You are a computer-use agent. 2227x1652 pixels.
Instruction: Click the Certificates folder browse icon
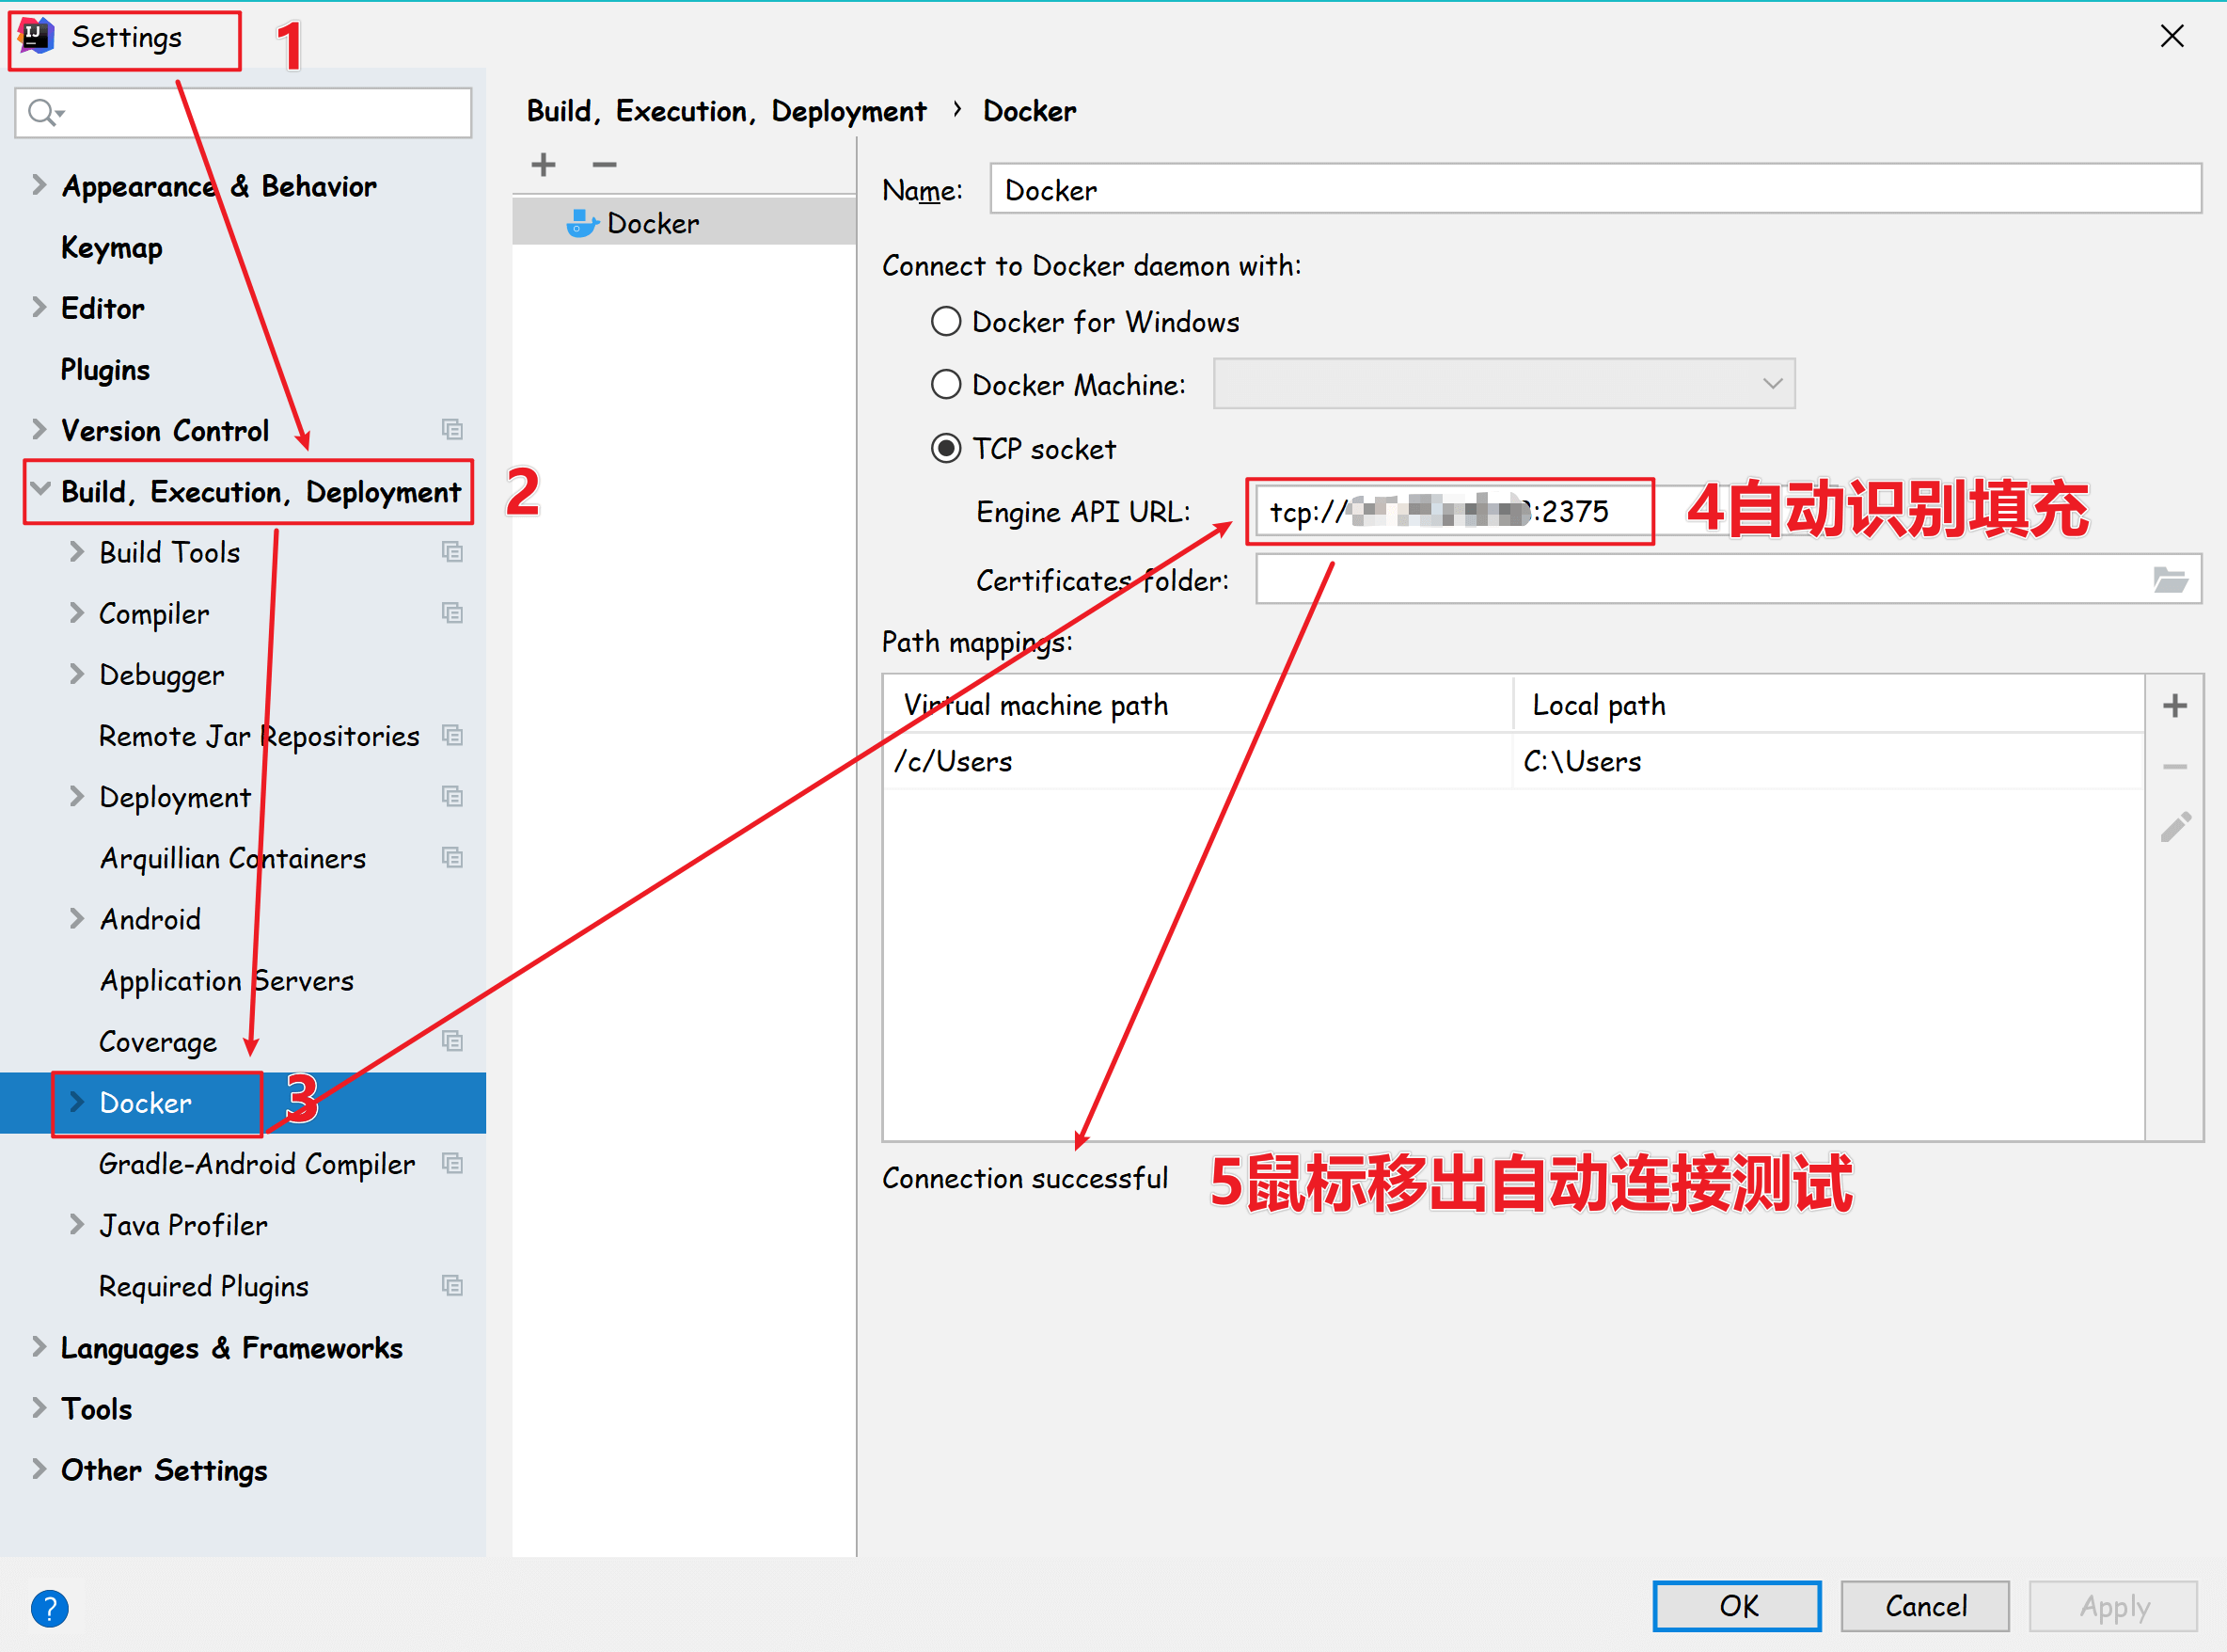[x=2169, y=580]
